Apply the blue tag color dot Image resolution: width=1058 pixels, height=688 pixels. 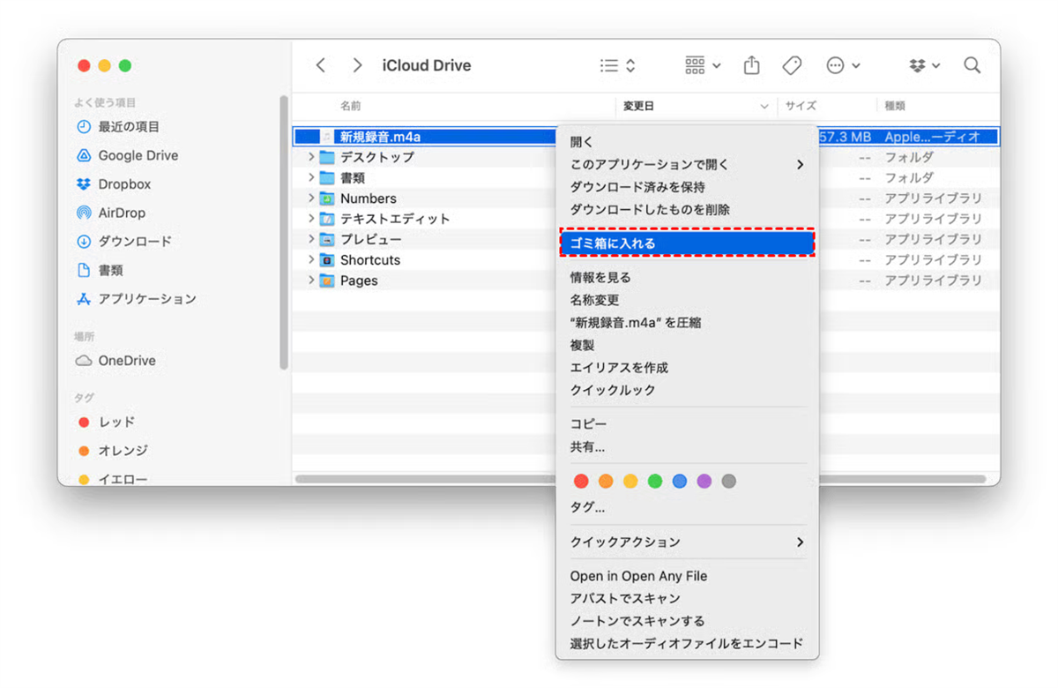coord(680,482)
